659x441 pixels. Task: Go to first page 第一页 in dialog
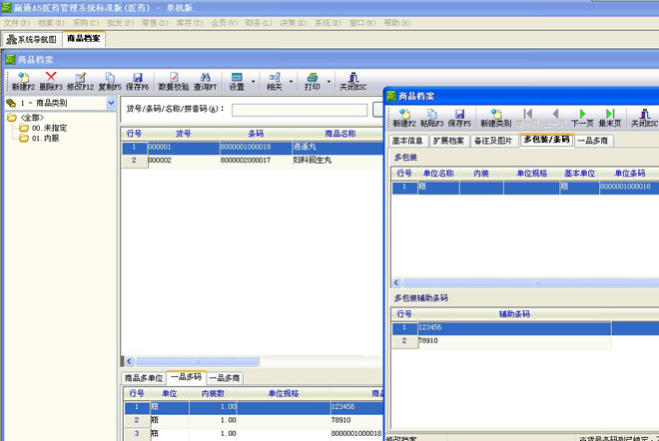click(x=527, y=118)
